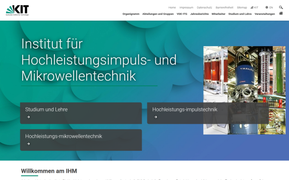This screenshot has width=289, height=180.
Task: Click the lab equipment collage image
Action: (x=244, y=90)
